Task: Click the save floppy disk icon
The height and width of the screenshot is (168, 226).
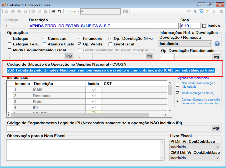Action: pyautogui.click(x=53, y=11)
